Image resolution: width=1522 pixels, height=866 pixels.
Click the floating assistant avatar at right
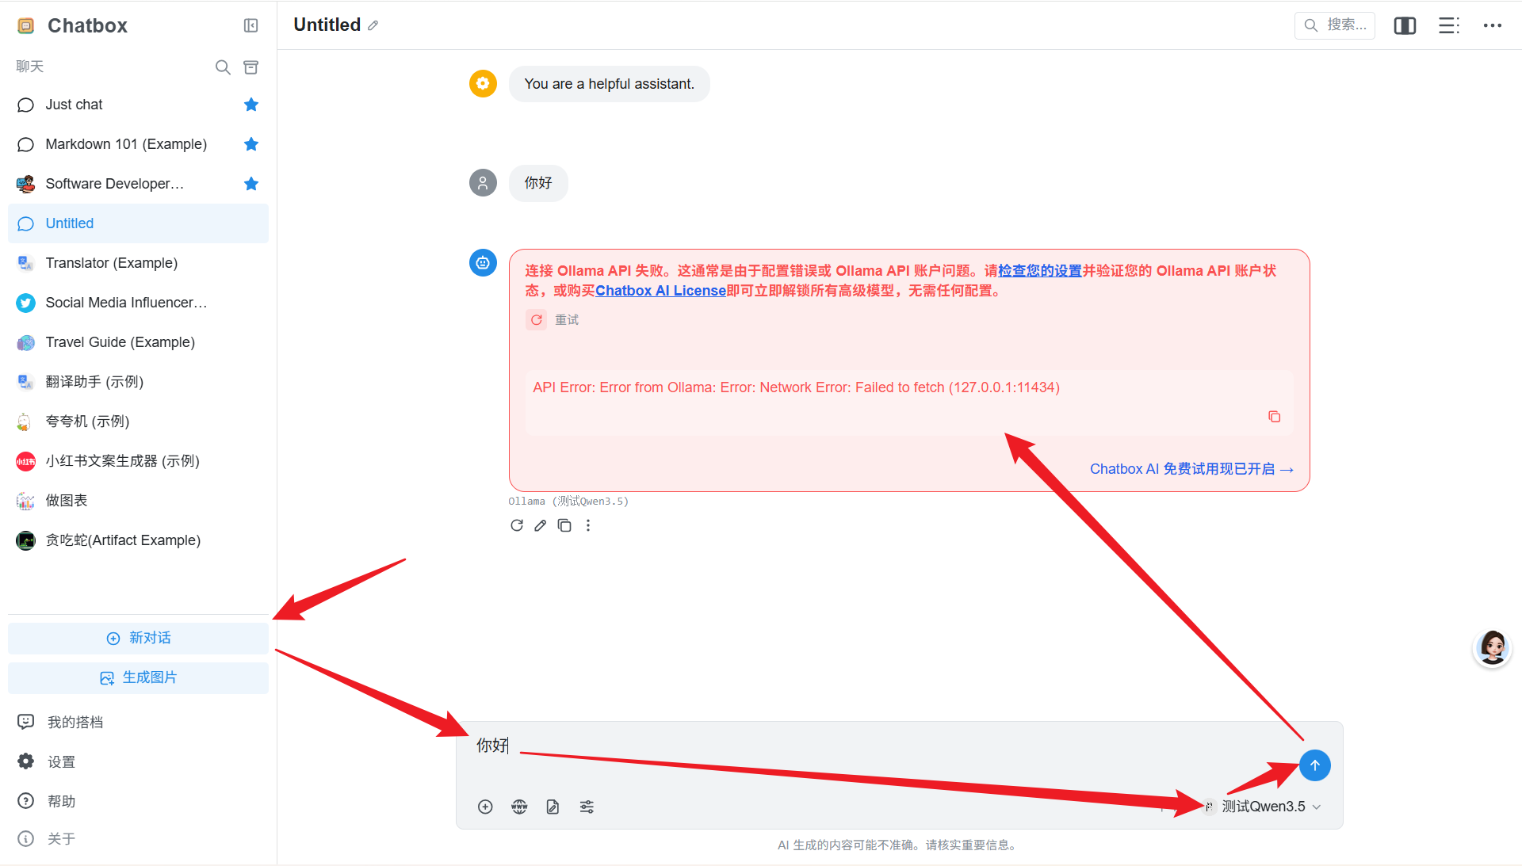[1493, 648]
